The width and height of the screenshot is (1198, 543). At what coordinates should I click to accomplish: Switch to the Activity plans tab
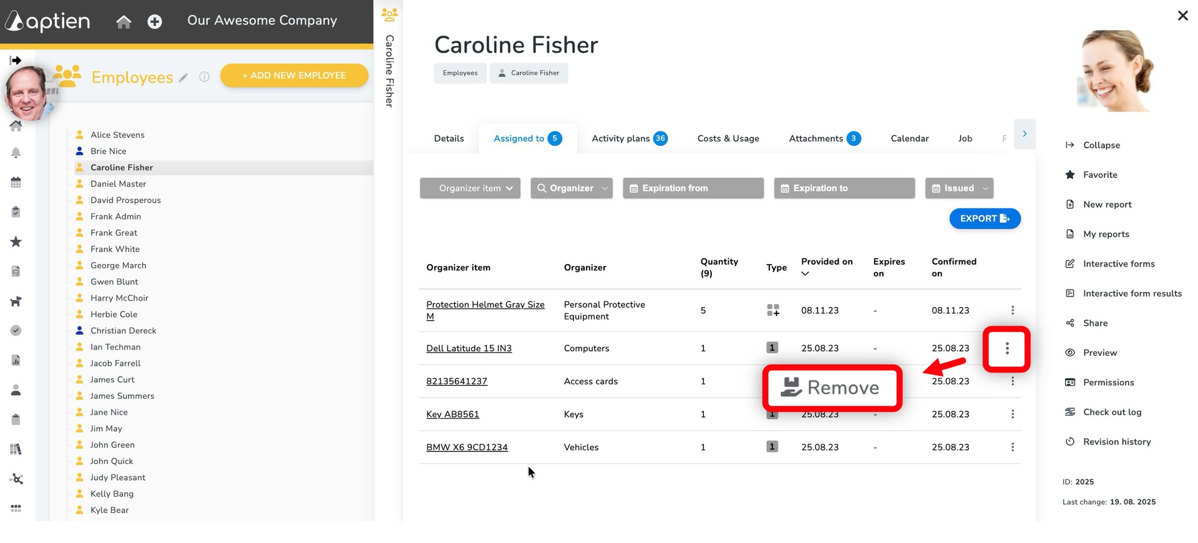click(x=629, y=139)
